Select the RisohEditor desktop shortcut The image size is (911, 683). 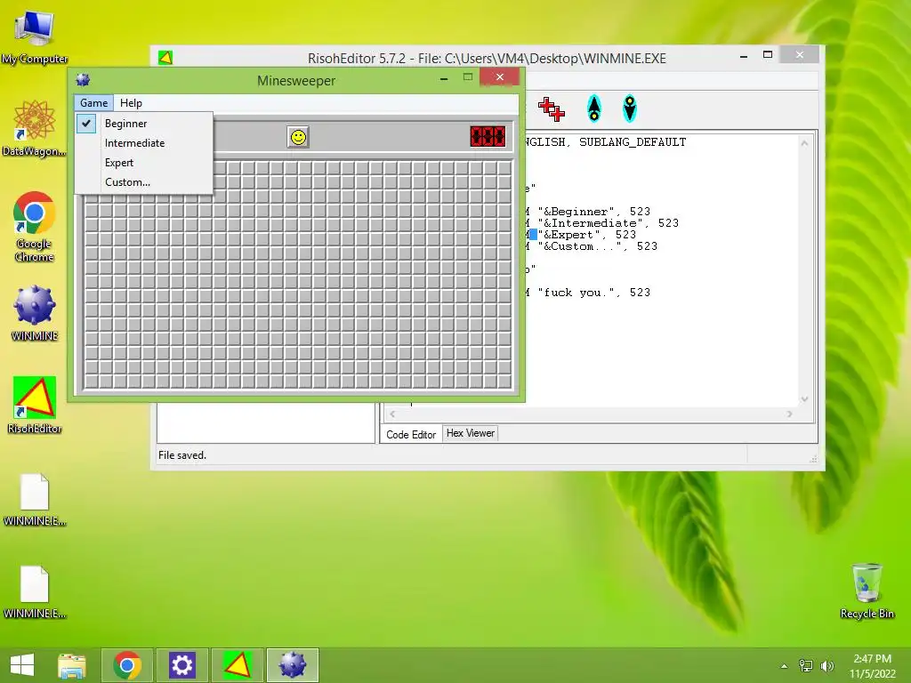pos(35,406)
